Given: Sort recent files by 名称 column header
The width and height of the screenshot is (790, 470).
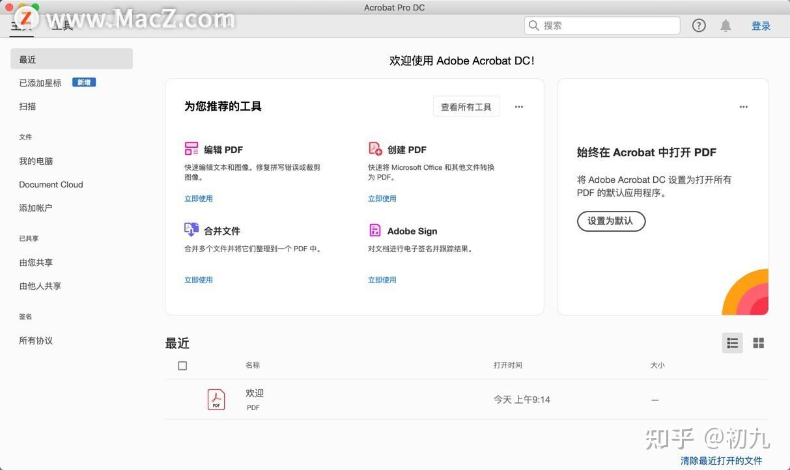Looking at the screenshot, I should click(253, 365).
